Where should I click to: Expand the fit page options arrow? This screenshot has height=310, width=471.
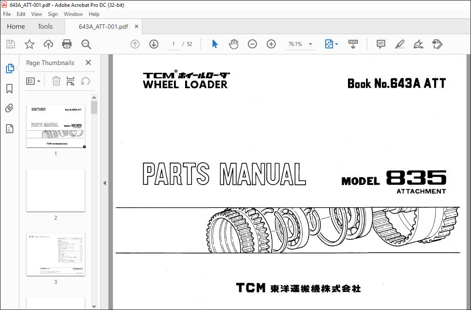point(337,44)
